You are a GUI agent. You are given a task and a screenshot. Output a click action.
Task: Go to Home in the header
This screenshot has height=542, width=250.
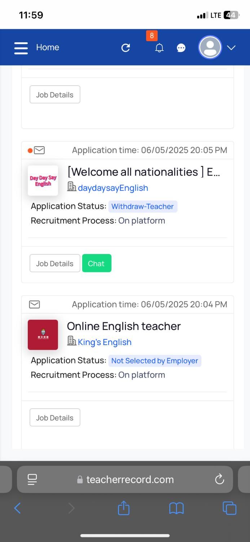point(48,47)
